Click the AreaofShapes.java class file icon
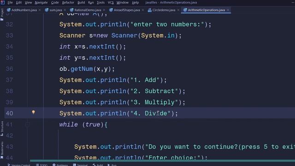 point(111,10)
